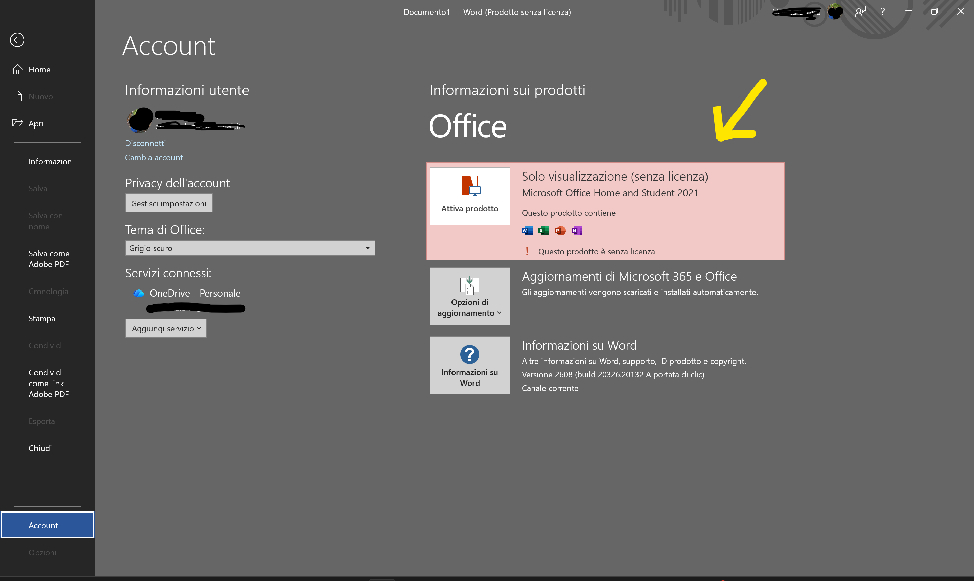The image size is (974, 581).
Task: Click 'Microsoft Office Home and Student 2021' text
Action: [610, 193]
